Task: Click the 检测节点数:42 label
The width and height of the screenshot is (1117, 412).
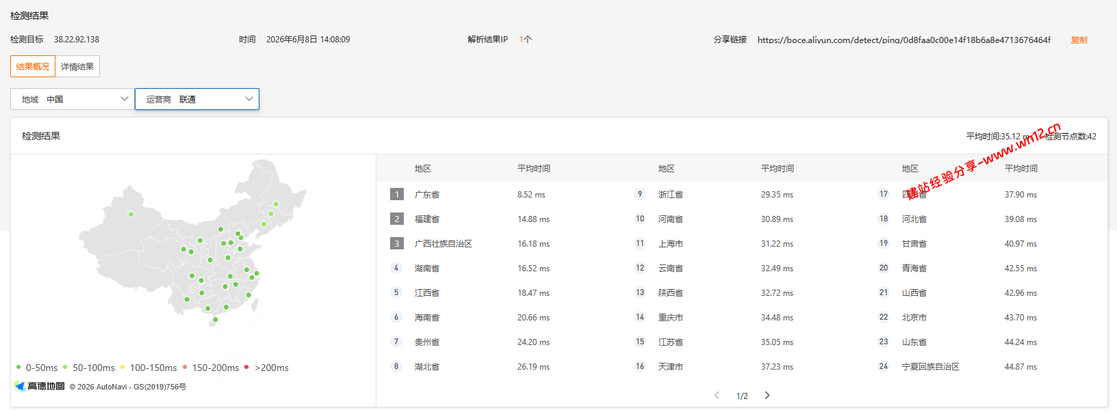Action: tap(1071, 137)
